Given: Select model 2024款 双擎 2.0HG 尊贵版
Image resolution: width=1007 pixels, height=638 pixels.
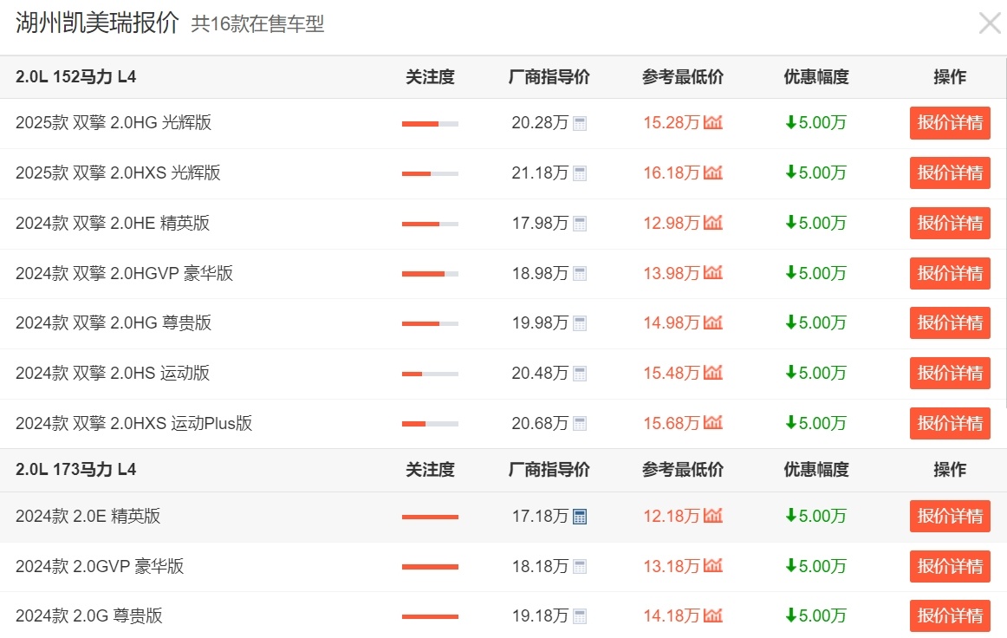Looking at the screenshot, I should [114, 322].
